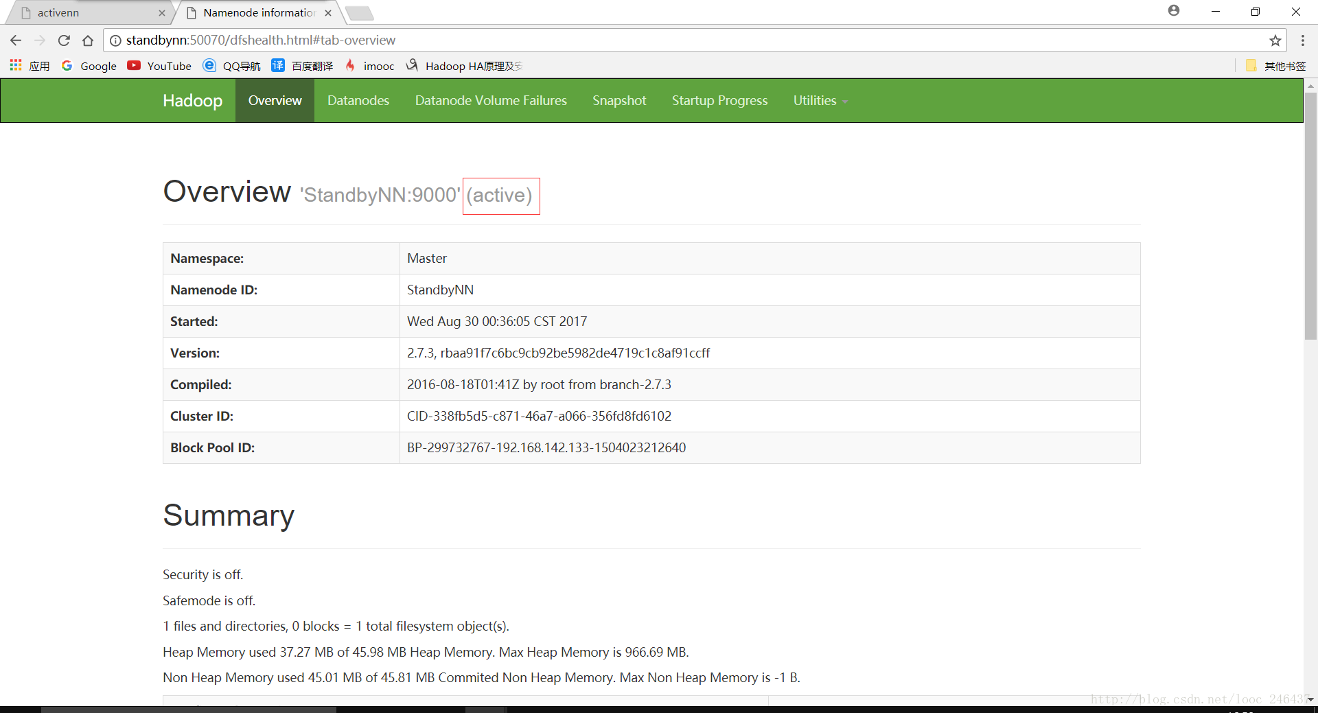
Task: Open the QQ导航 bookmark
Action: pyautogui.click(x=232, y=66)
